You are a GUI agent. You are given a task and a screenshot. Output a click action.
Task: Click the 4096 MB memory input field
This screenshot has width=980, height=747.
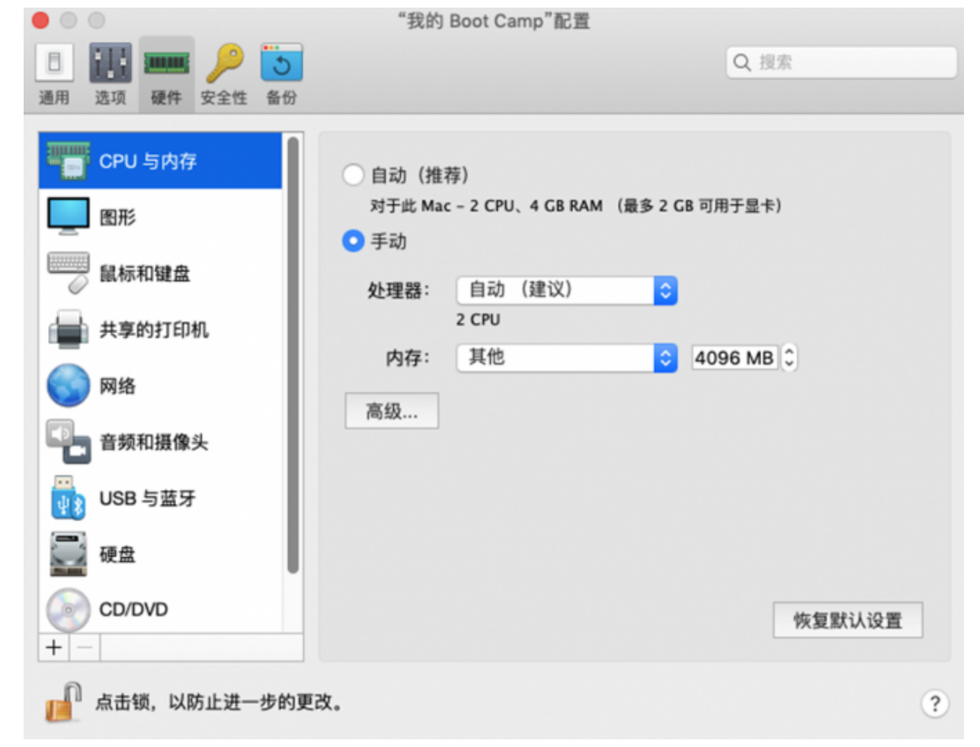tap(734, 357)
